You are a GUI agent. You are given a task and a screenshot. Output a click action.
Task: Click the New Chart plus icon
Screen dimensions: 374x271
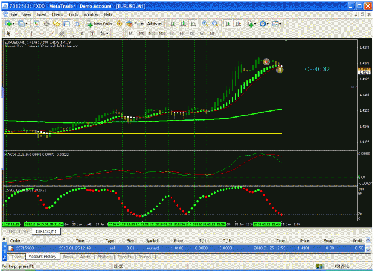pyautogui.click(x=8, y=23)
